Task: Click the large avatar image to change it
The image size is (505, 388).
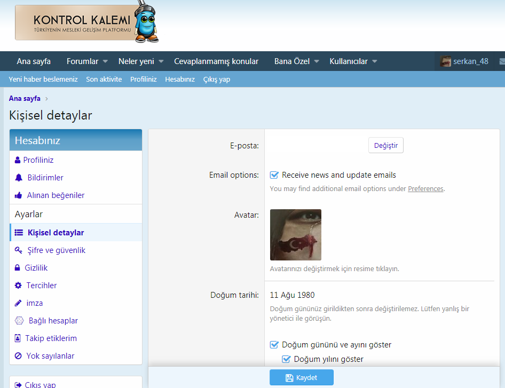Action: click(x=296, y=235)
